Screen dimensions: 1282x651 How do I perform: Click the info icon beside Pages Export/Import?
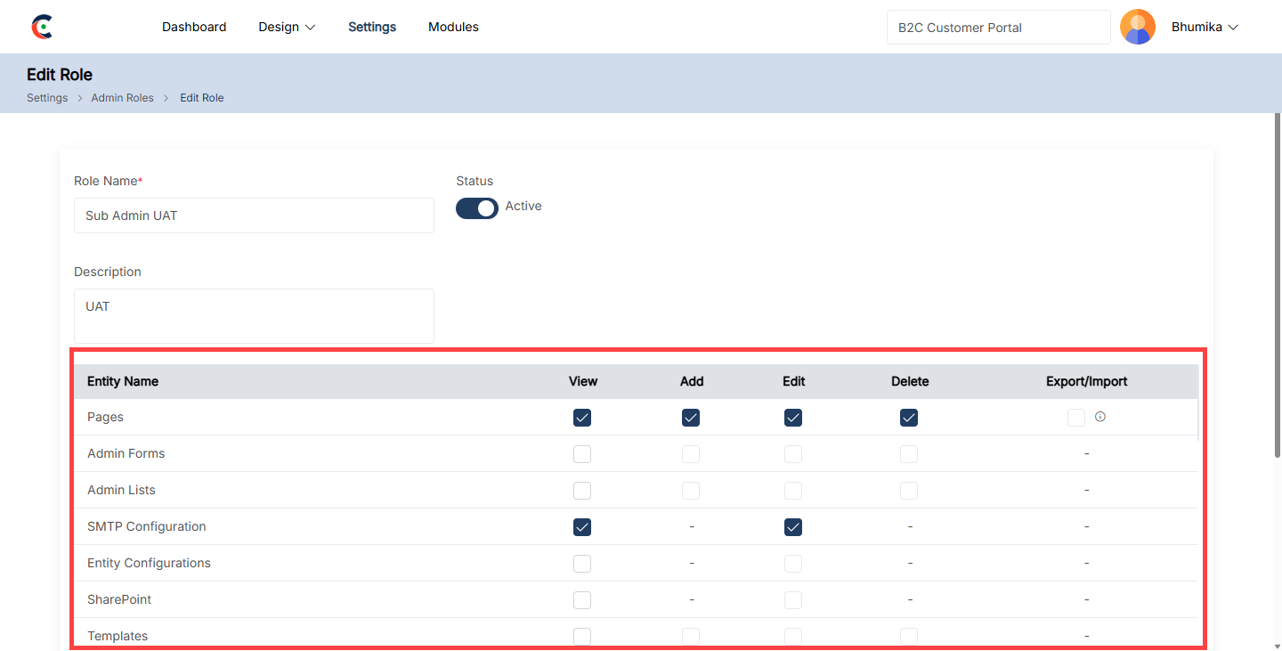click(x=1100, y=416)
